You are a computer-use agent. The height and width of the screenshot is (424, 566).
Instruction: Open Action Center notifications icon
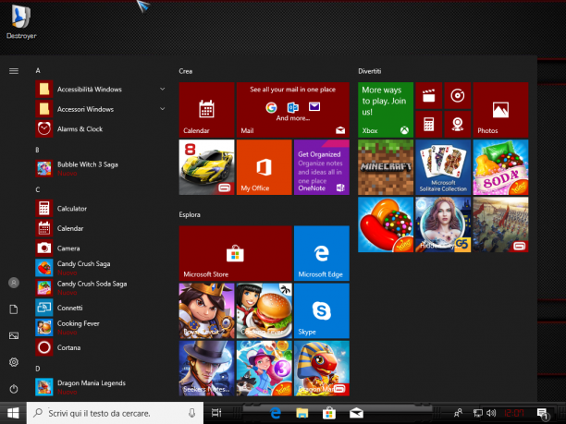[x=543, y=414]
